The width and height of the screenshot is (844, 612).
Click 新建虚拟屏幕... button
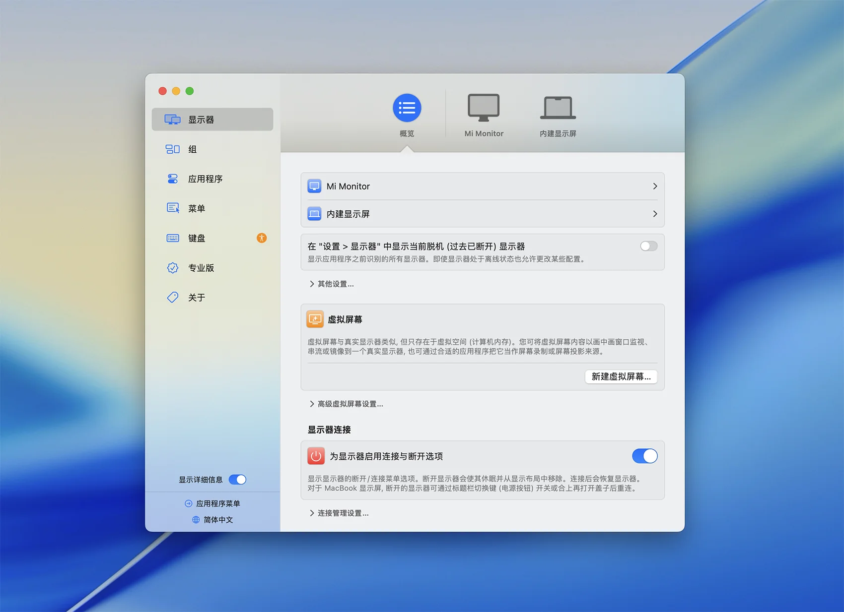pos(621,377)
